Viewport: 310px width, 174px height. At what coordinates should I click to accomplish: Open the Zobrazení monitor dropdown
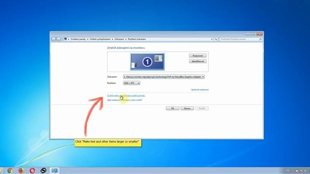click(x=164, y=77)
